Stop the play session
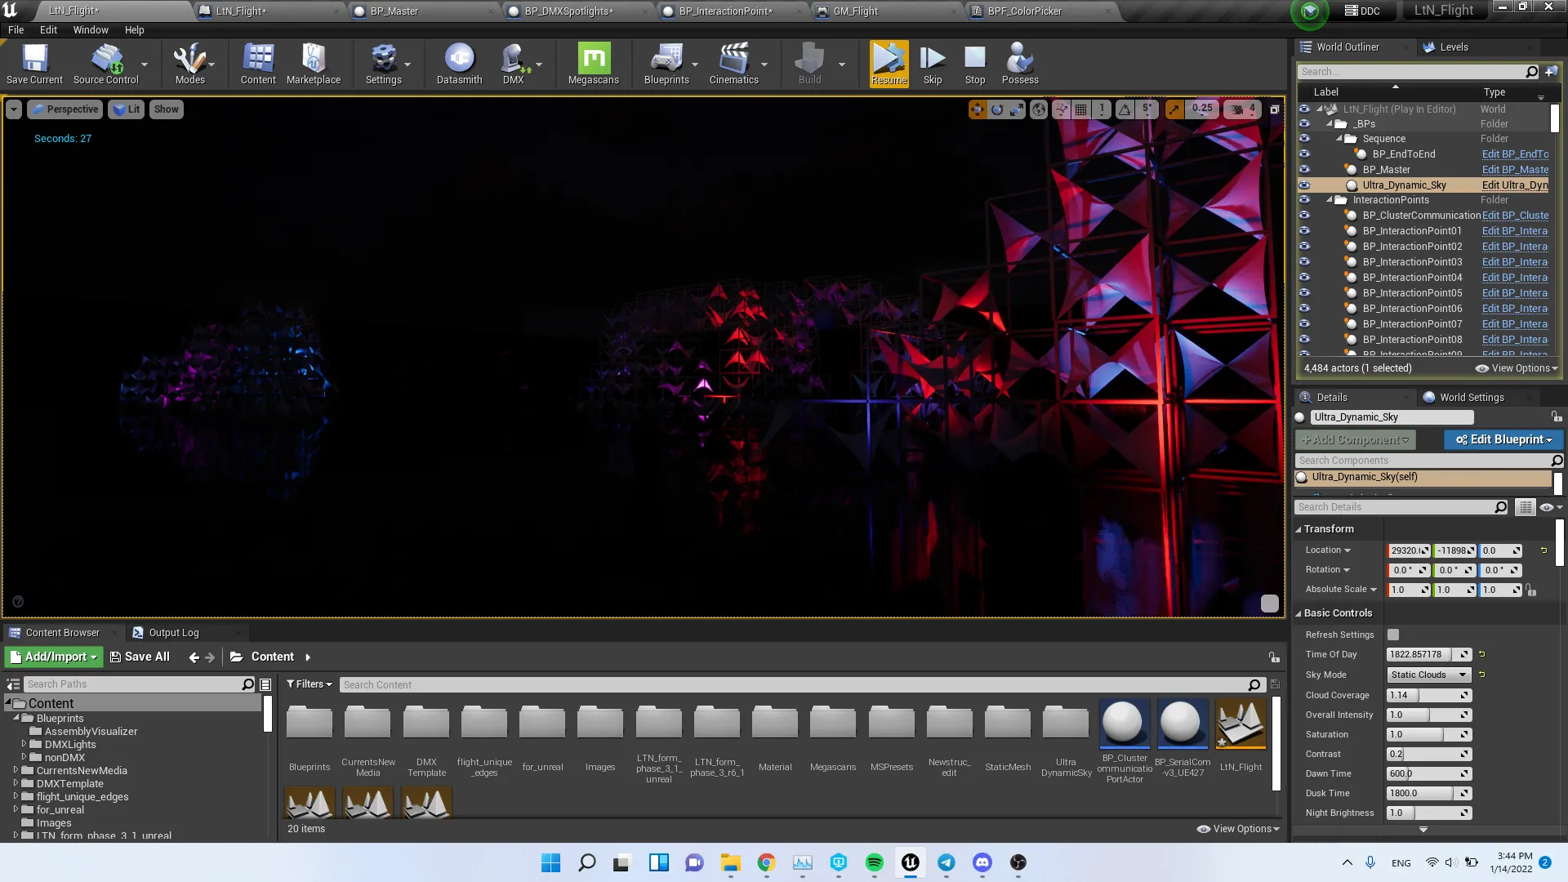Screen dimensions: 1568x882 [975, 64]
